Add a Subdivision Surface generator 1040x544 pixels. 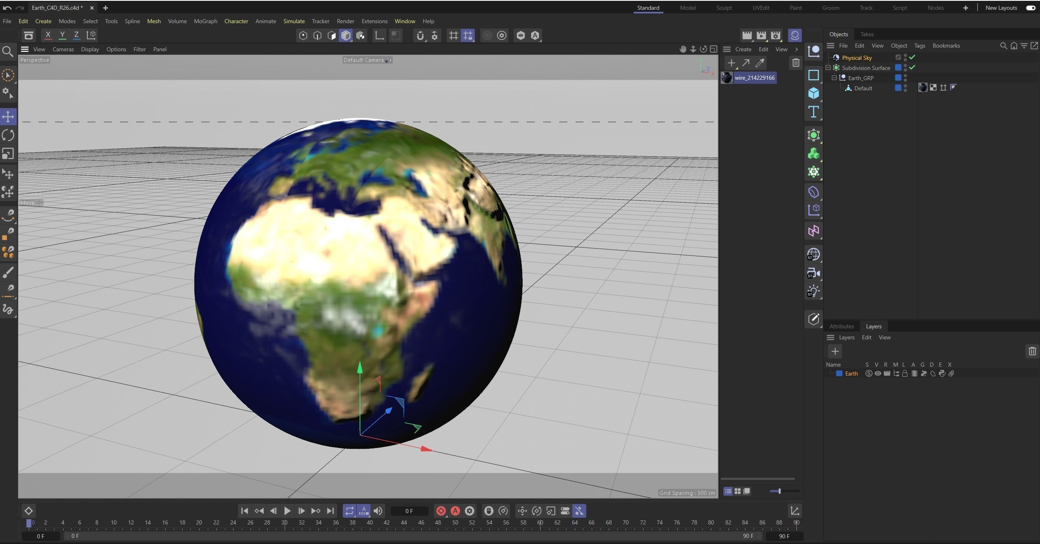813,135
